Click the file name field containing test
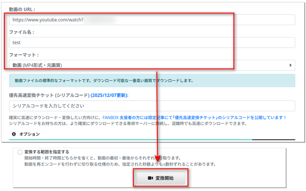 (x=152, y=42)
